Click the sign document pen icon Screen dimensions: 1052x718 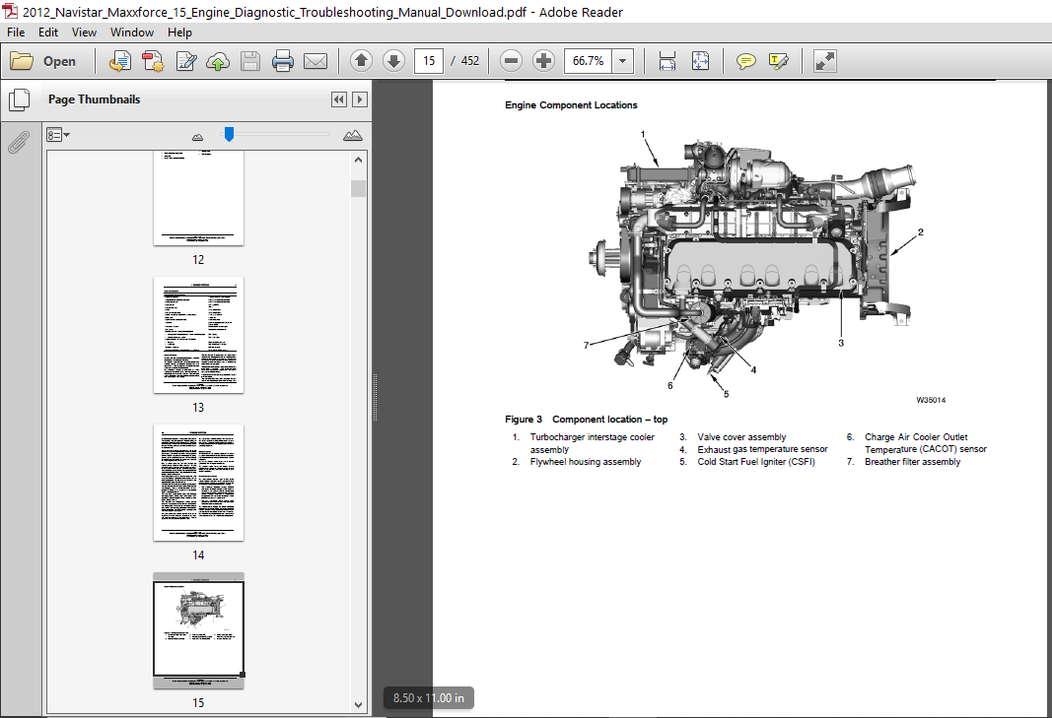[185, 61]
